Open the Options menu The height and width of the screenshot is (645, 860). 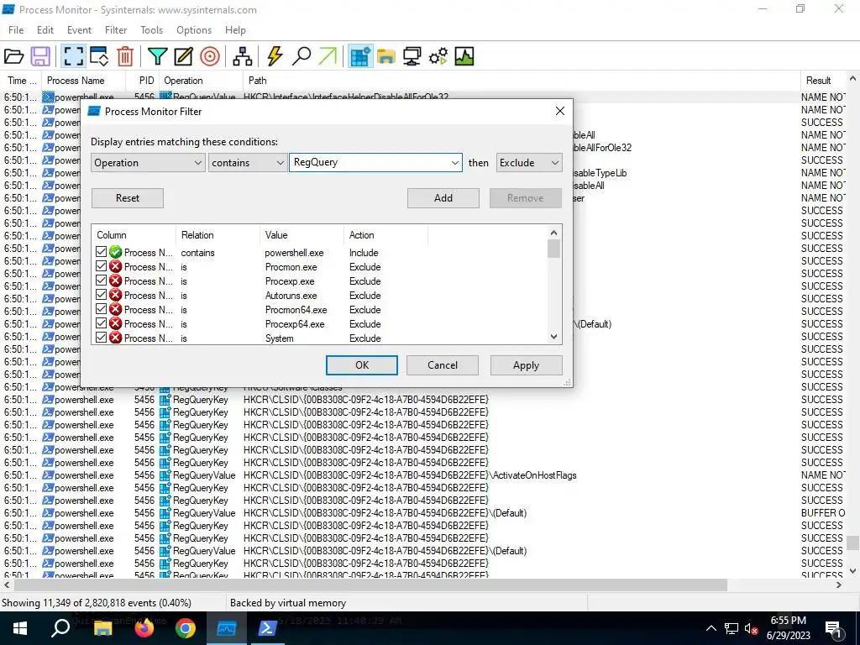(x=194, y=30)
